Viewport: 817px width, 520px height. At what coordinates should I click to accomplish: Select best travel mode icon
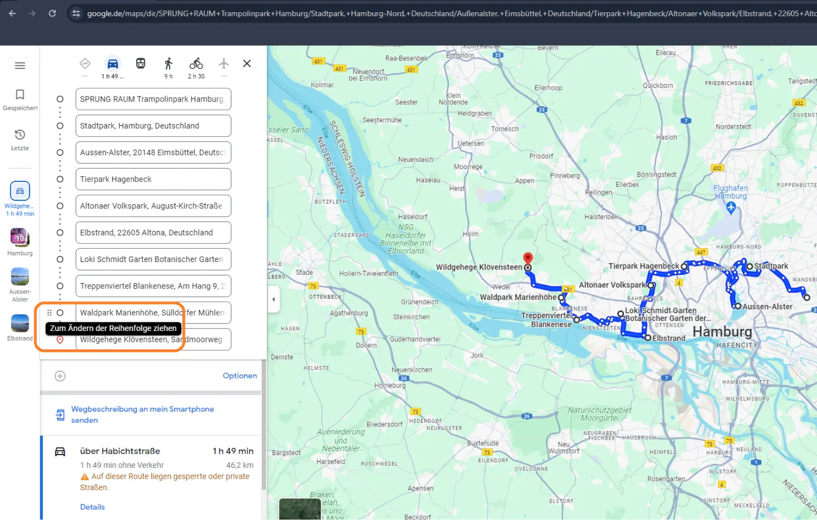(85, 63)
